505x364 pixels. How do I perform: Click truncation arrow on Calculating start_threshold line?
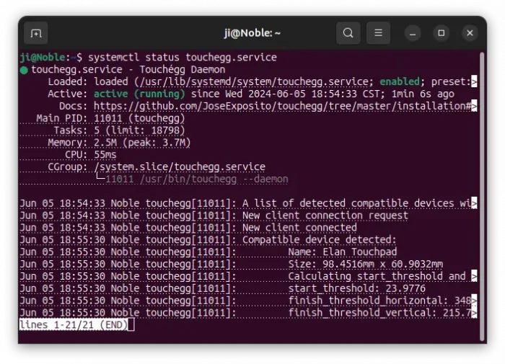pyautogui.click(x=473, y=276)
